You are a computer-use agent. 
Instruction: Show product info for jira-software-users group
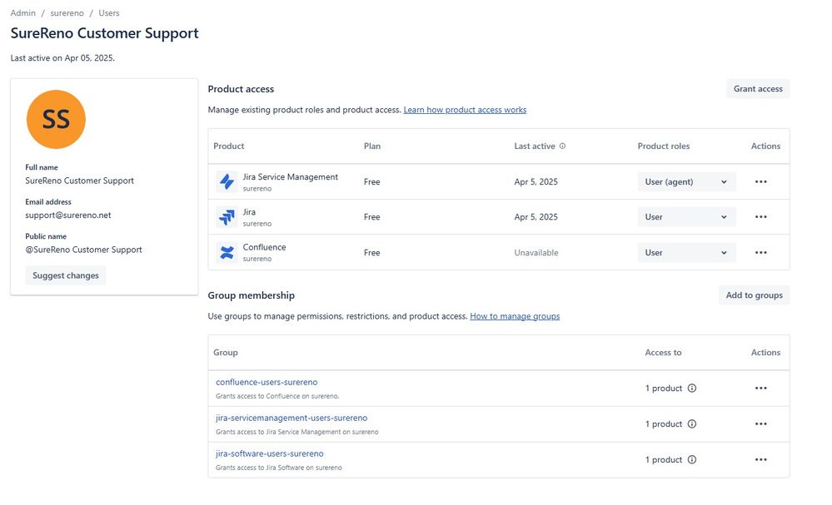point(691,460)
